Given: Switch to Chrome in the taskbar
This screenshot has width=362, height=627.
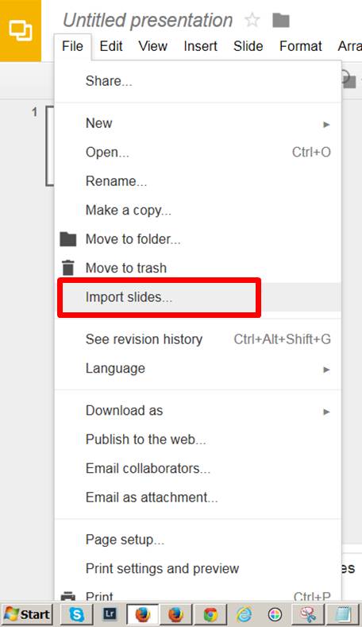Looking at the screenshot, I should coord(210,614).
